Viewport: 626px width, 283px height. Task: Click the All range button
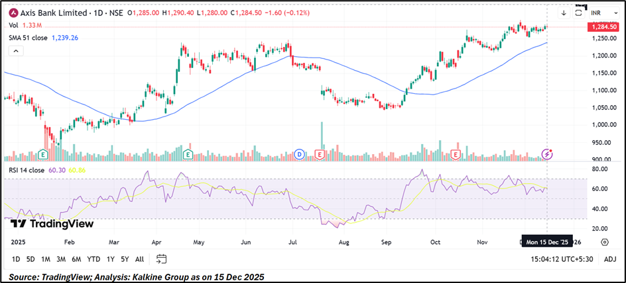[x=139, y=259]
